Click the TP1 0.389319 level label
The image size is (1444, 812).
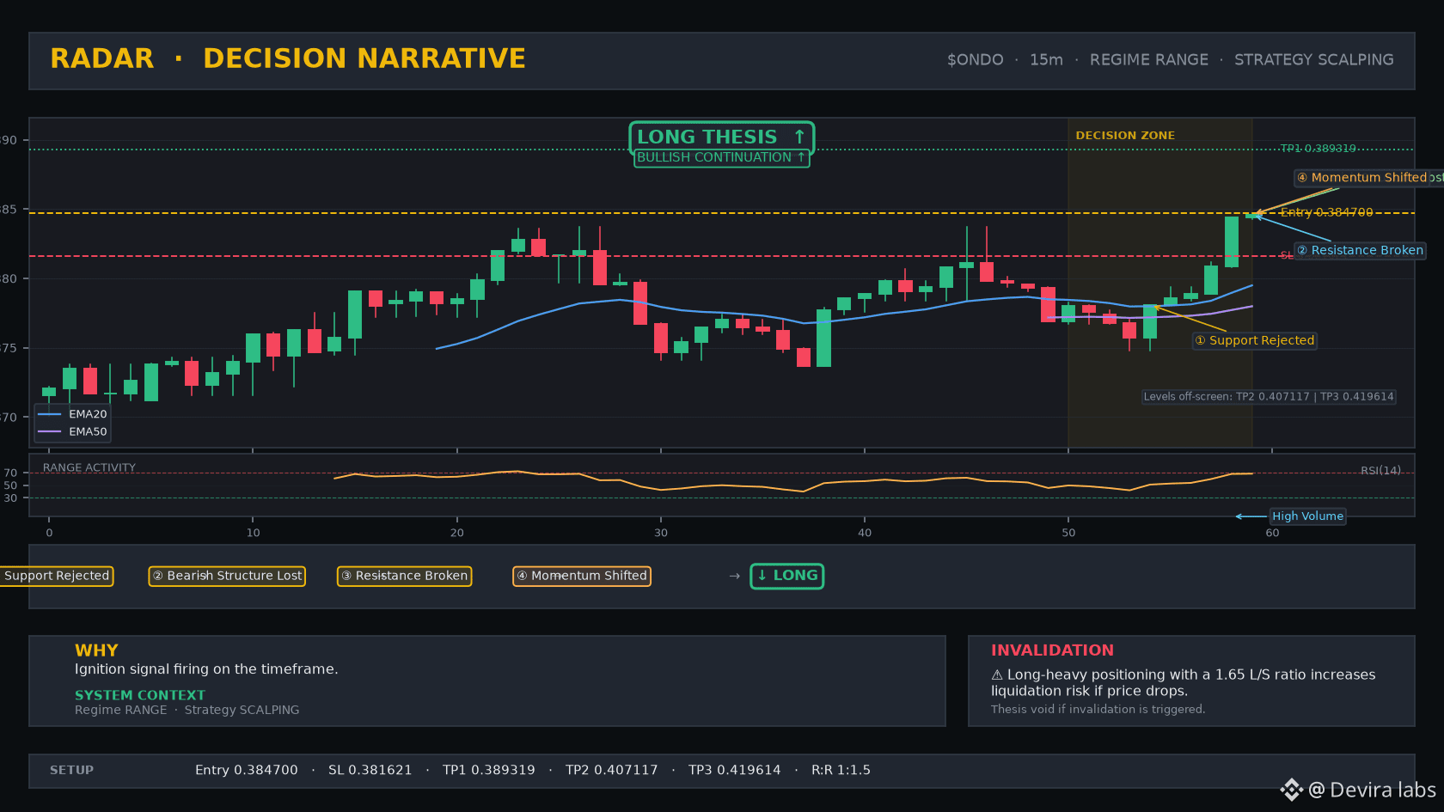[1318, 149]
